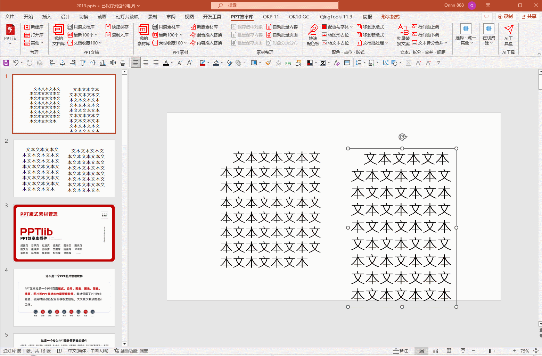Toggle center text alignment

click(x=146, y=63)
